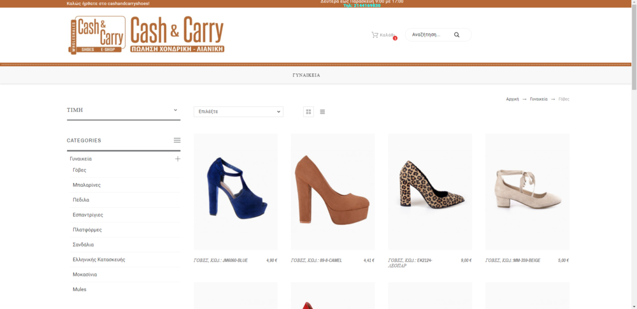This screenshot has width=637, height=309.
Task: Expand the ΤΙΜΗ price filter chevron
Action: (x=176, y=110)
